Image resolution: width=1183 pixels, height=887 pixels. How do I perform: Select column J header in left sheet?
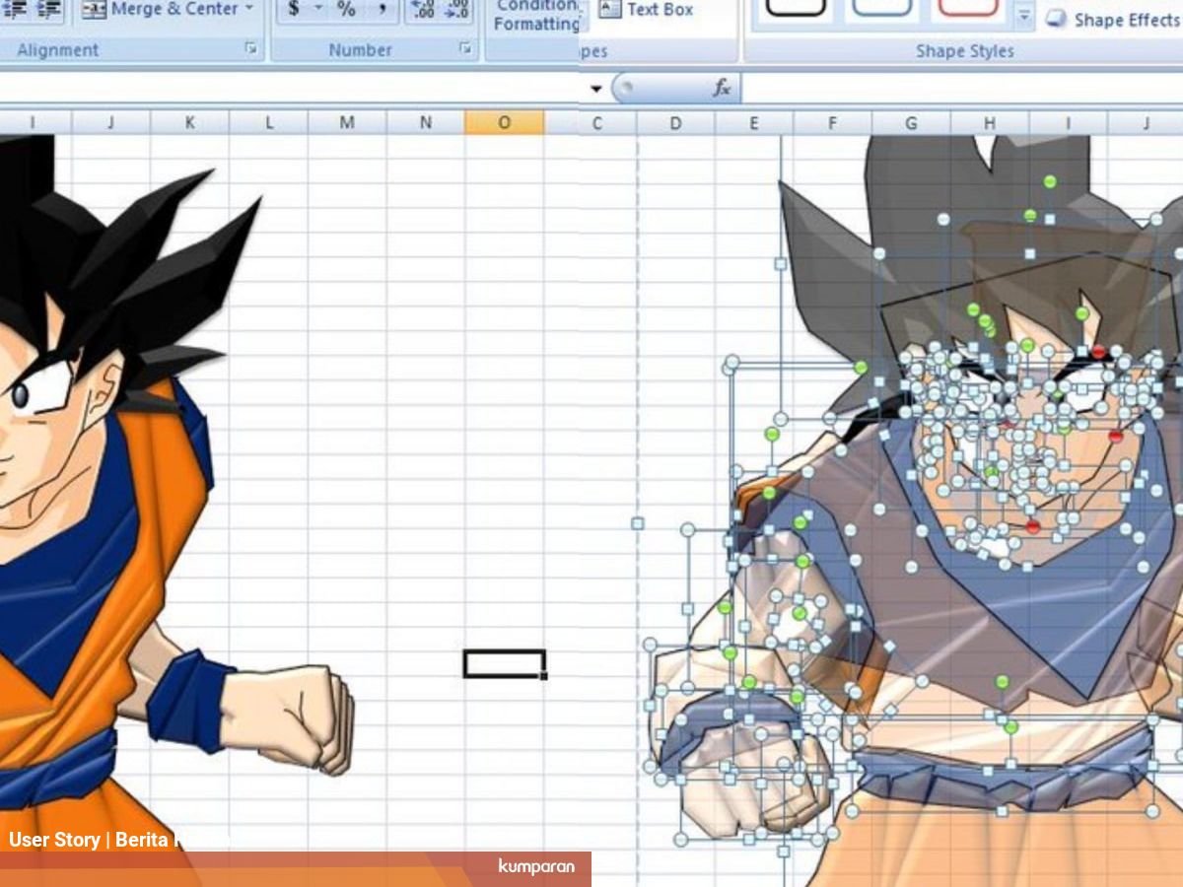click(110, 122)
